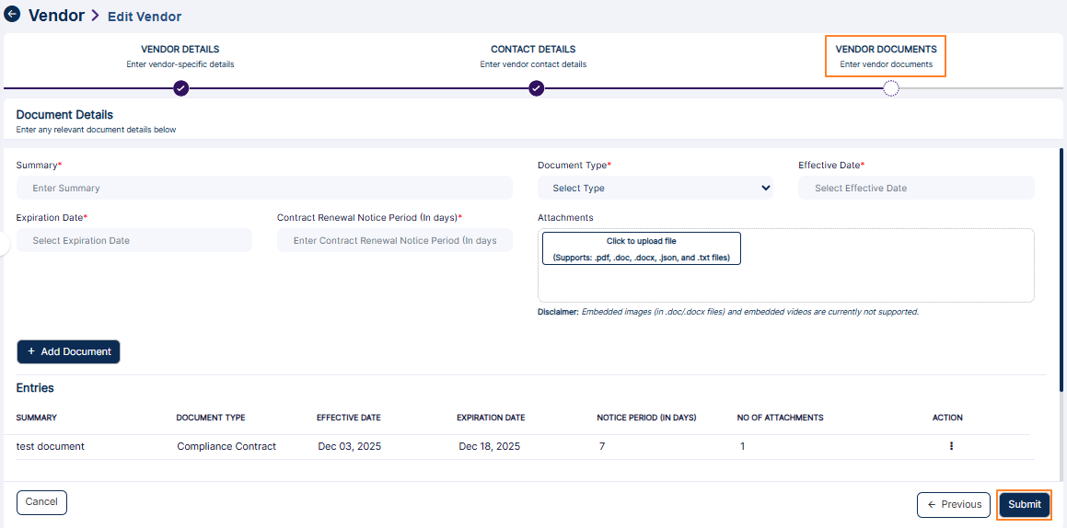The image size is (1067, 528).
Task: Open the Select Type dropdown
Action: [654, 189]
